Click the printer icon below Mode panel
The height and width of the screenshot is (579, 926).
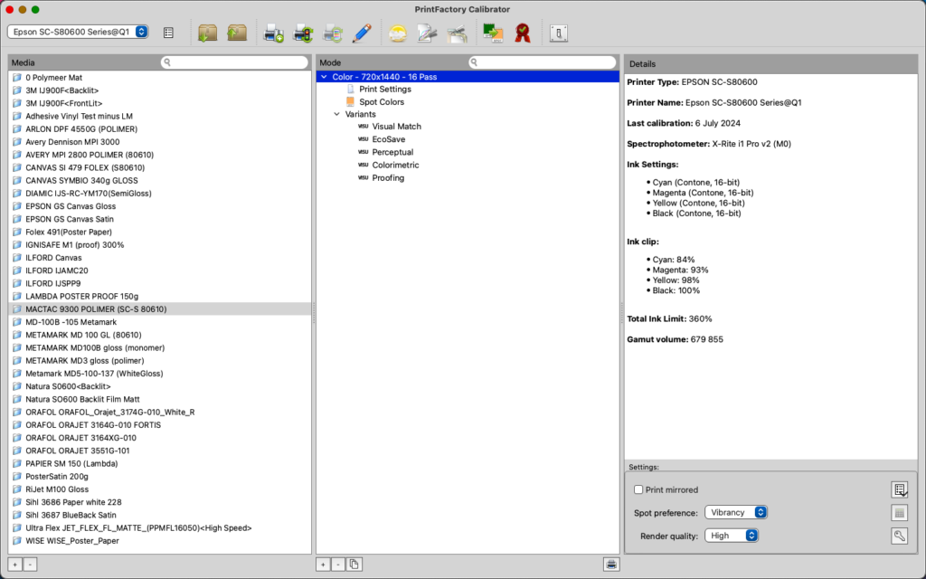(611, 565)
